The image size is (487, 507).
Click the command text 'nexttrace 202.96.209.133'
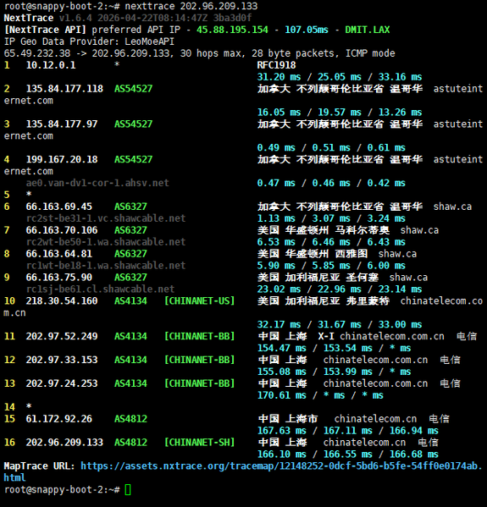point(191,6)
